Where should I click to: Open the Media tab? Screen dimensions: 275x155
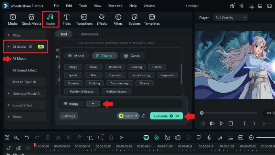click(13, 20)
